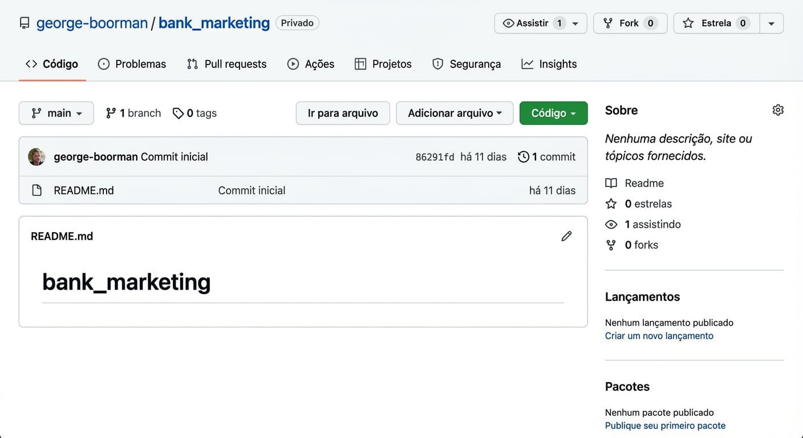
Task: Click the history clock icon
Action: [x=524, y=157]
